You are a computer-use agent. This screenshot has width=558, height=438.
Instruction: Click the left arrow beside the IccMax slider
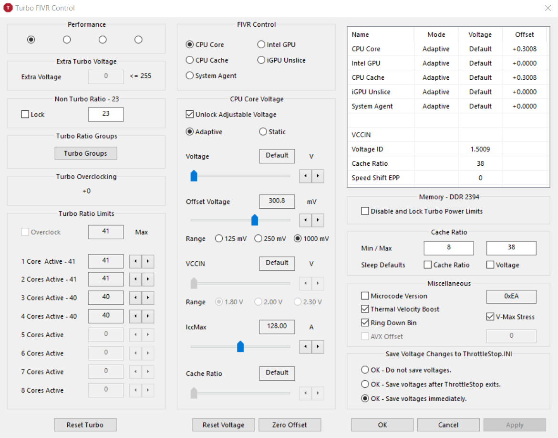pos(305,347)
